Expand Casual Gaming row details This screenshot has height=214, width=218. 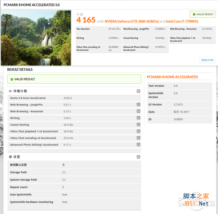pyautogui.click(x=138, y=124)
